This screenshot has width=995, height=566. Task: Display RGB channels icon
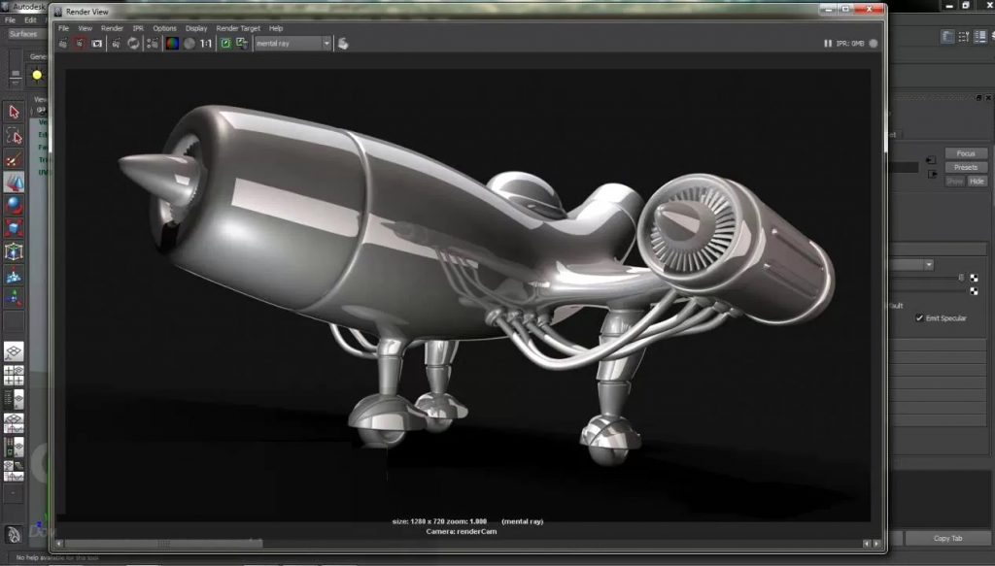click(x=172, y=43)
